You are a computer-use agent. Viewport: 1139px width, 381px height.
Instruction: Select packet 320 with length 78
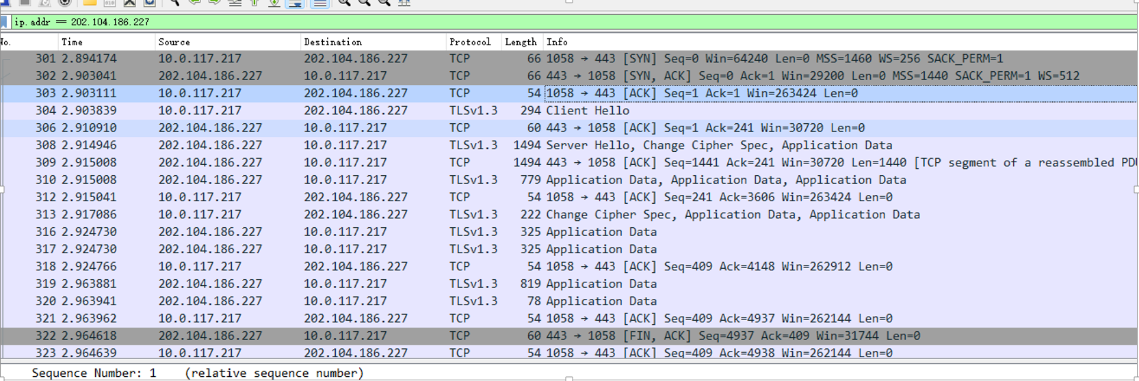coord(569,301)
